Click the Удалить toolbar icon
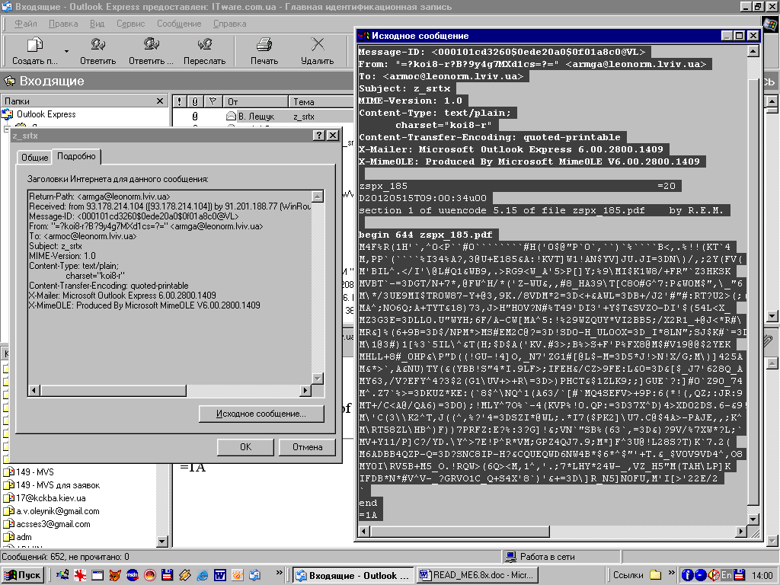The width and height of the screenshot is (780, 585). (318, 50)
